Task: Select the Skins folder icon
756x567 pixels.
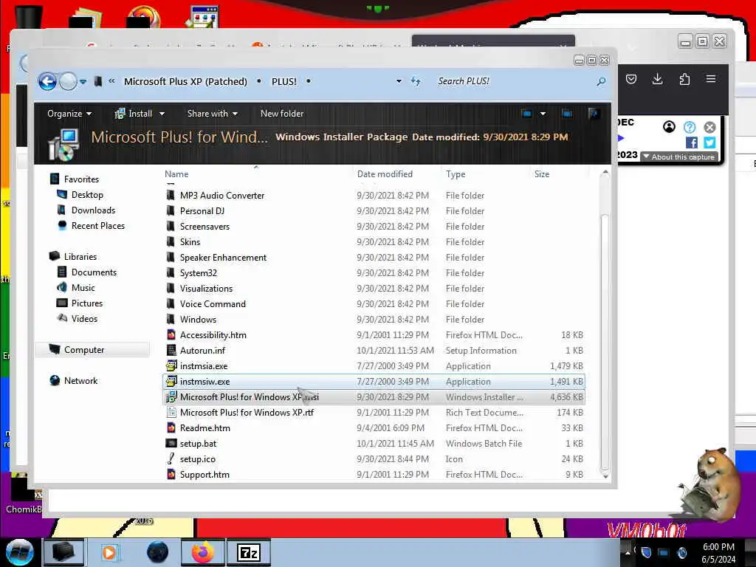Action: click(171, 241)
